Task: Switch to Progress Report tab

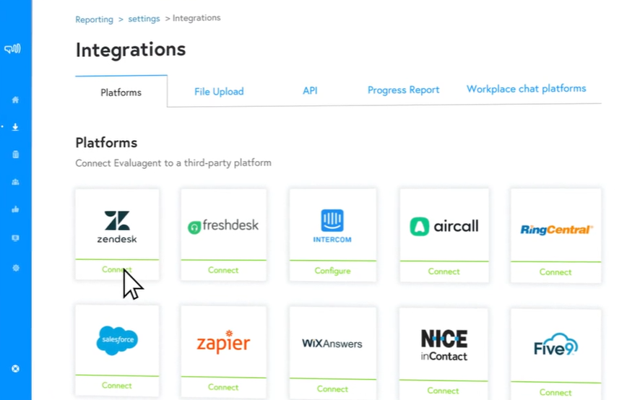Action: pyautogui.click(x=403, y=90)
